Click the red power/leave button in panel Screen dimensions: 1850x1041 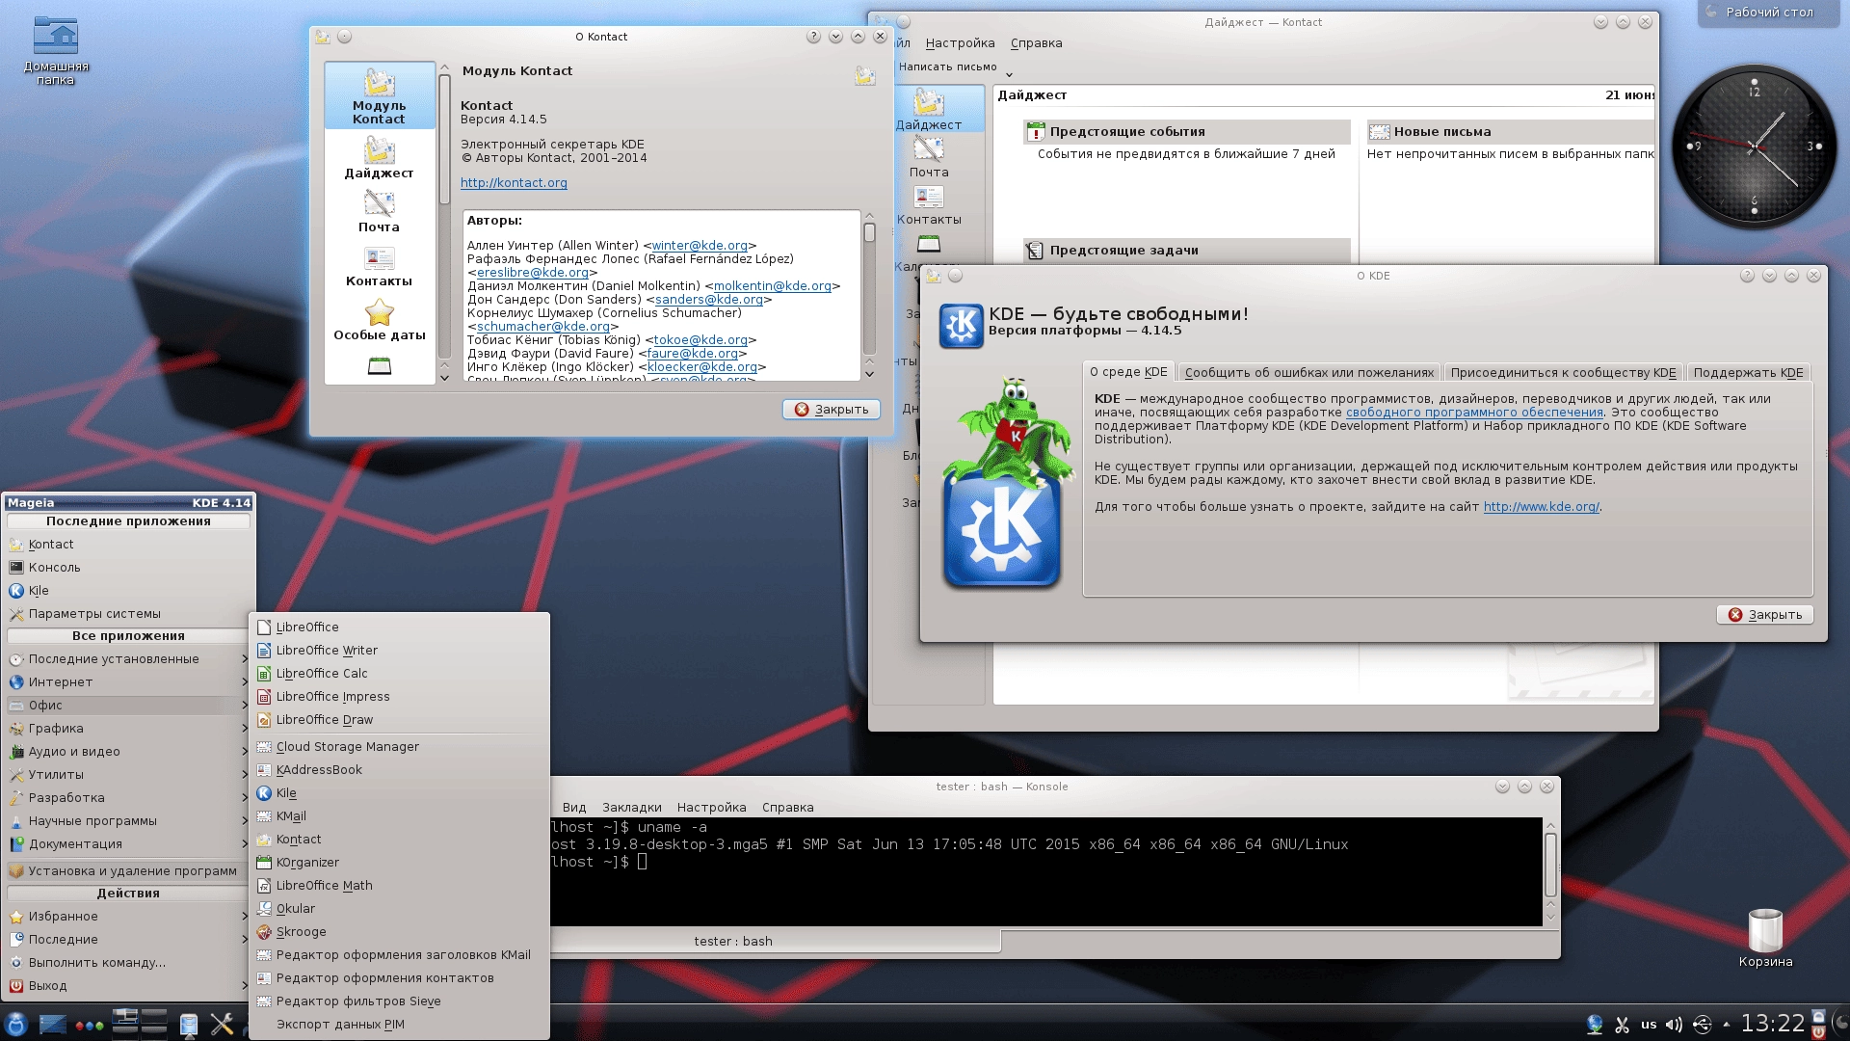[1818, 1031]
